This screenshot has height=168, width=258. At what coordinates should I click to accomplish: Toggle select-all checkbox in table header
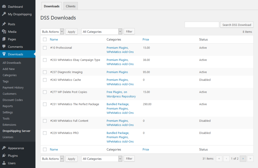pyautogui.click(x=45, y=39)
